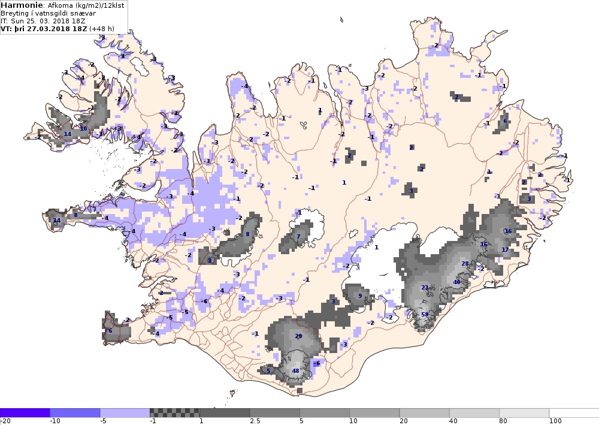Image resolution: width=599 pixels, height=425 pixels.
Task: Click the small lake outline in the north
Action: [304, 125]
